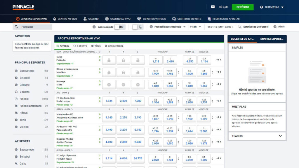Image resolution: width=299 pixels, height=168 pixels.
Task: Click the Pinnacle logo
Action: (23, 7)
